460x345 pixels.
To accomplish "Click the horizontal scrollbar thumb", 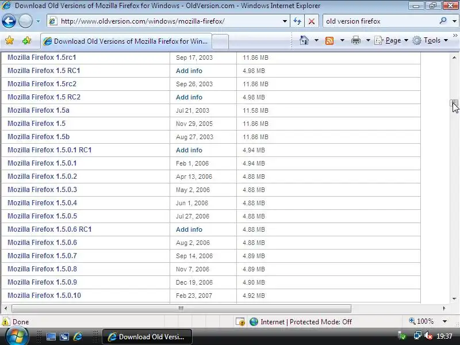I will tap(181, 308).
